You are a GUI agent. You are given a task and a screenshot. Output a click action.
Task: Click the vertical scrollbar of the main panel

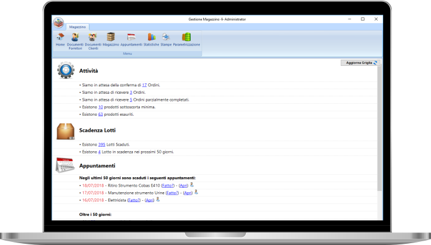coord(379,128)
